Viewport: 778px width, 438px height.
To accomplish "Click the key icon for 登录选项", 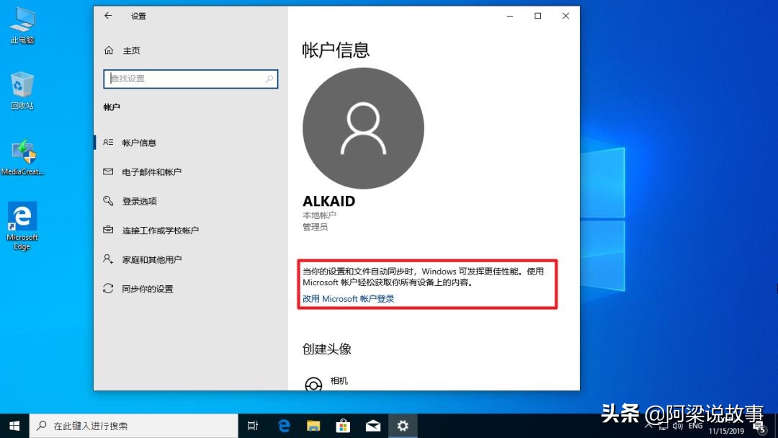I will click(x=108, y=201).
